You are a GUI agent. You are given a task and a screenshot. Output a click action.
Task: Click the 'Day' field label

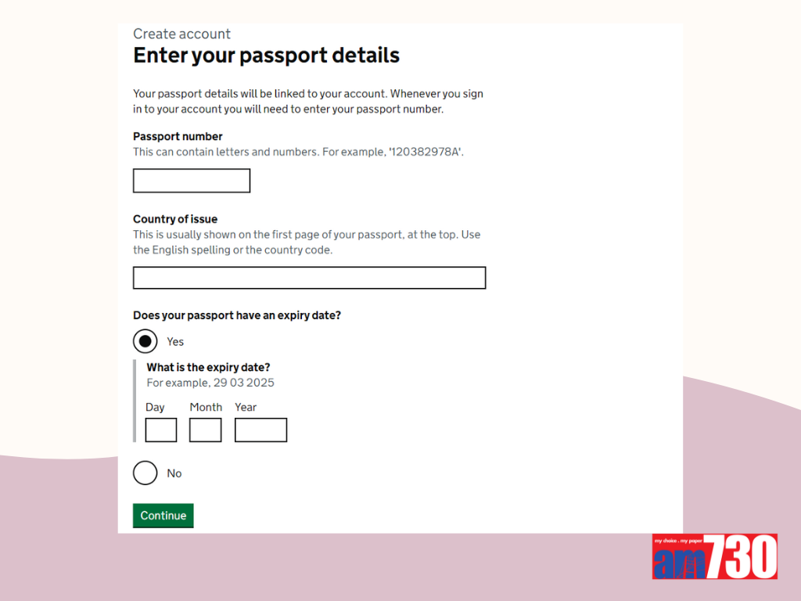pos(155,407)
